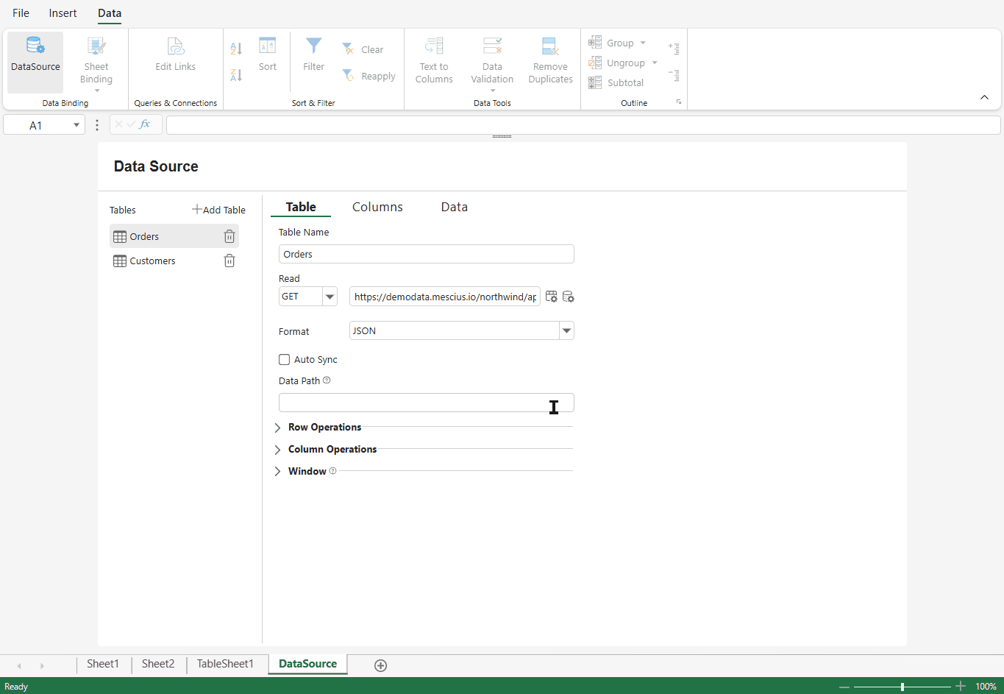
Task: Open the DataSource ribbon button
Action: coord(35,62)
